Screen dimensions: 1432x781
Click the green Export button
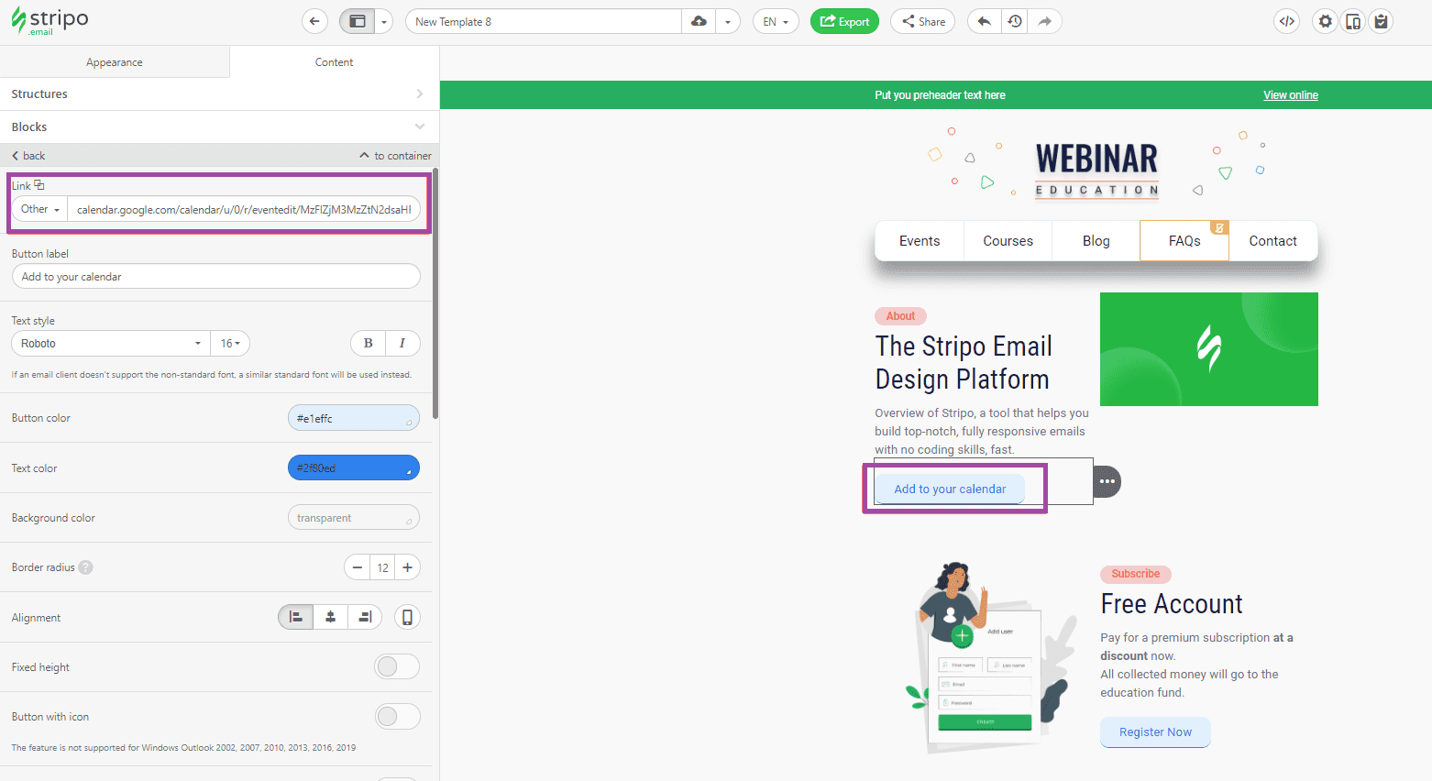pyautogui.click(x=843, y=20)
